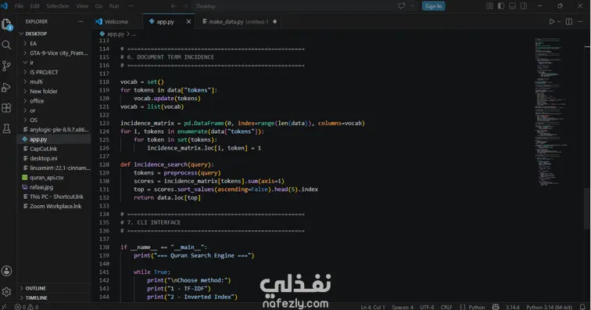Open run options dropdown arrow

tap(559, 21)
